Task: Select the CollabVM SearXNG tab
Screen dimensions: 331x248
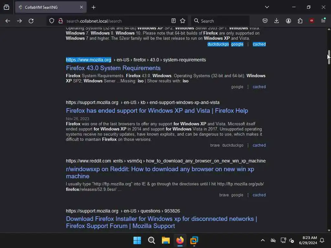Action: pyautogui.click(x=51, y=7)
